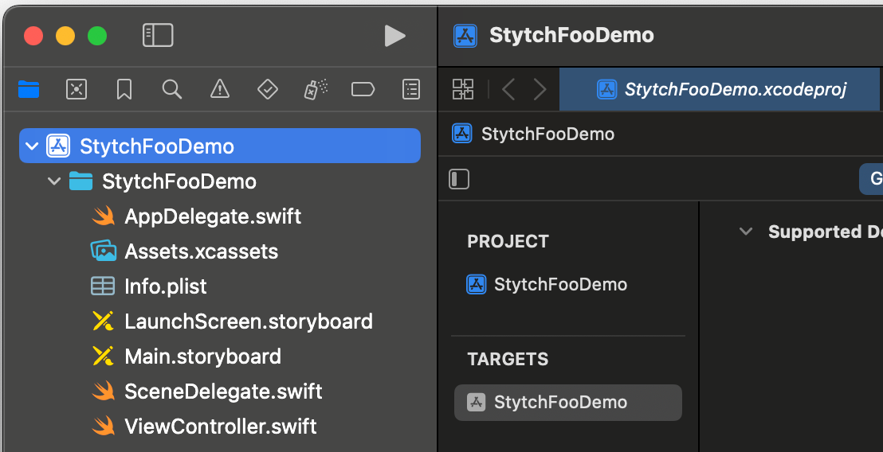Click the app icon in window title
Screen dimensions: 883x452
coord(465,36)
